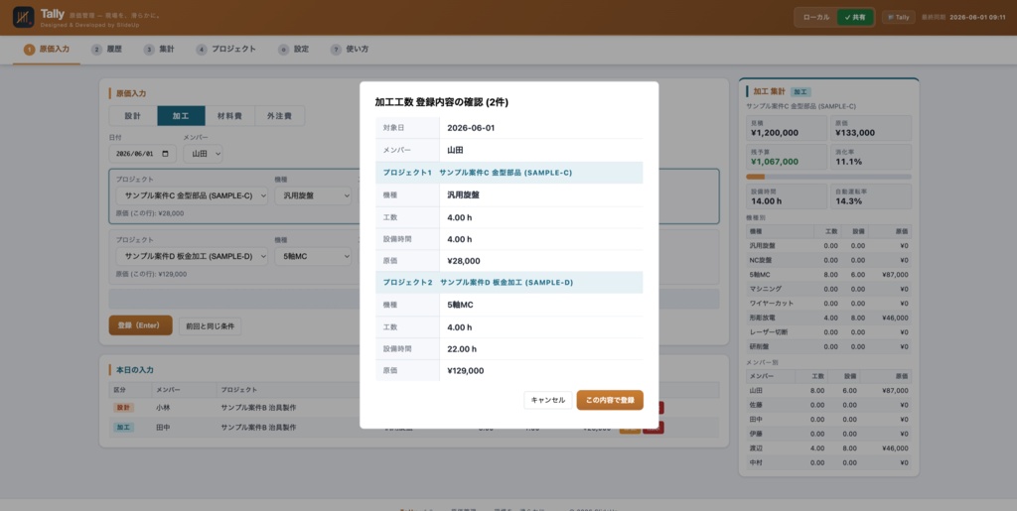The image size is (1017, 511).
Task: Click the 見積 ¥1,200,000 card
Action: click(x=787, y=128)
